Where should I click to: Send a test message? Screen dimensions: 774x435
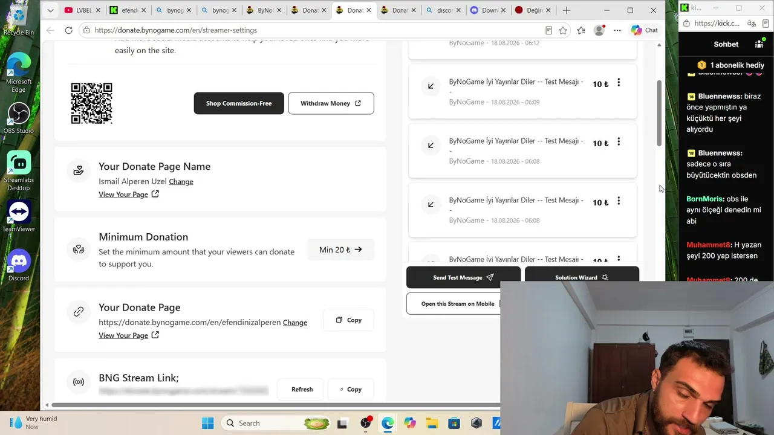pos(463,277)
